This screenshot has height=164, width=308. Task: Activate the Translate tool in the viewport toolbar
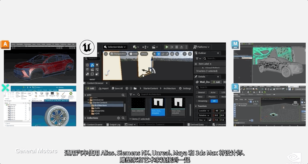click(158, 54)
